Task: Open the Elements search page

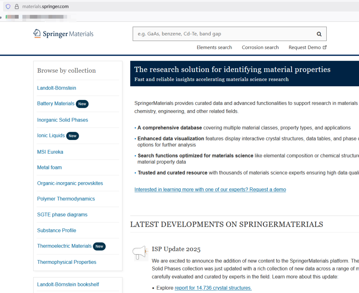Action: point(214,47)
